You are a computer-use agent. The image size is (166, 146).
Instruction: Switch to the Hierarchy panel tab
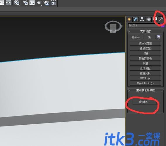tap(142, 19)
